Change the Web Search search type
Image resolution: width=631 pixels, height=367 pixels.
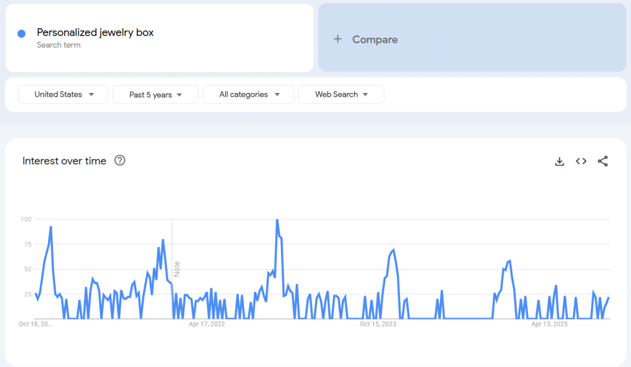(x=341, y=94)
